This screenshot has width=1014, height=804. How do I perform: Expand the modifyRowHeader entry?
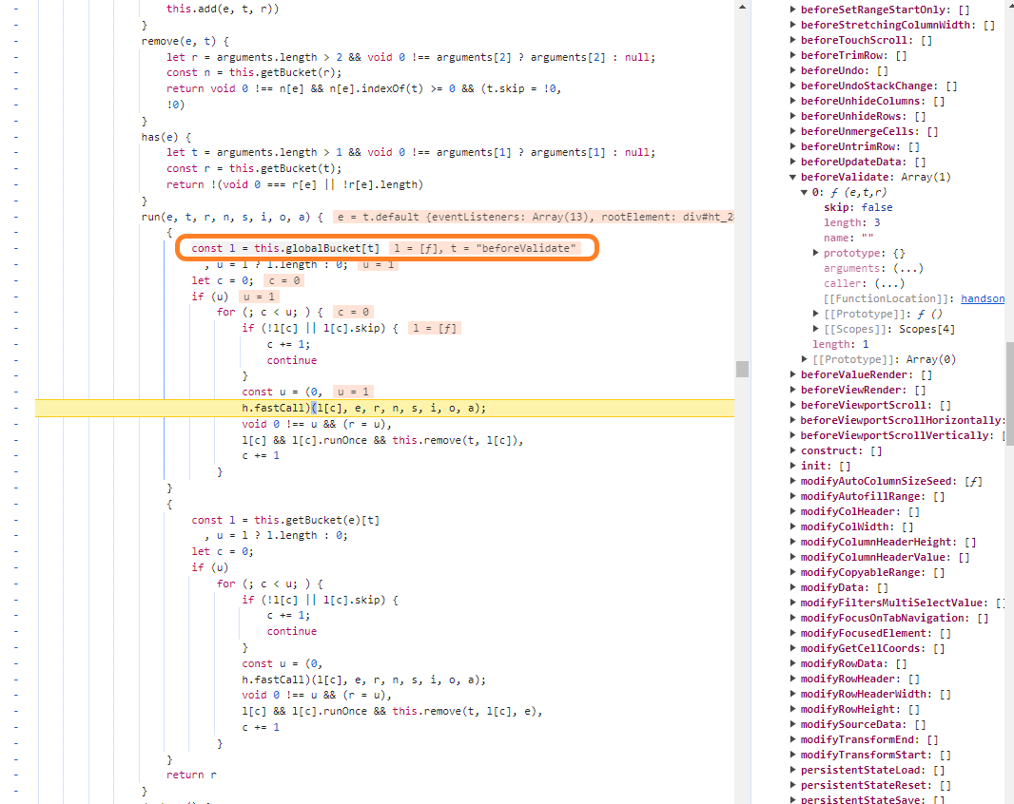coord(792,679)
